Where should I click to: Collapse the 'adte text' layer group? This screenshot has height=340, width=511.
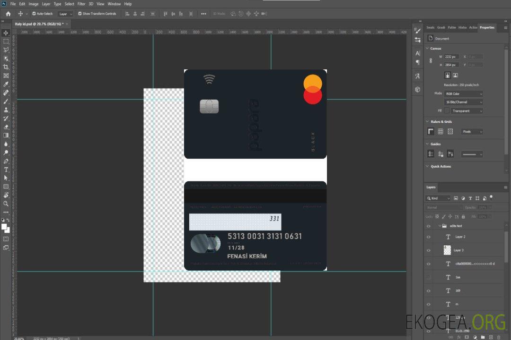coord(440,226)
